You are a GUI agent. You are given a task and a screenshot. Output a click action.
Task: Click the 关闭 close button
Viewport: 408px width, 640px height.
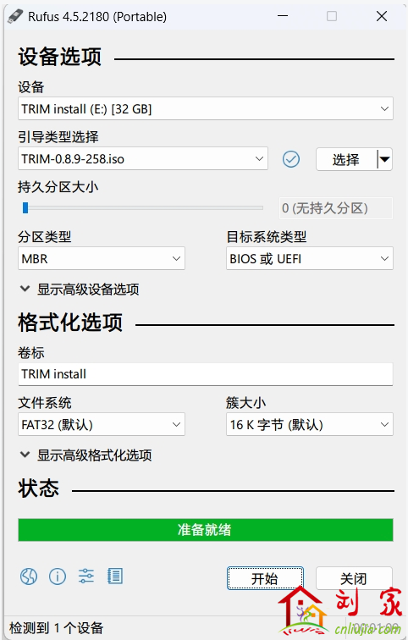pos(354,578)
